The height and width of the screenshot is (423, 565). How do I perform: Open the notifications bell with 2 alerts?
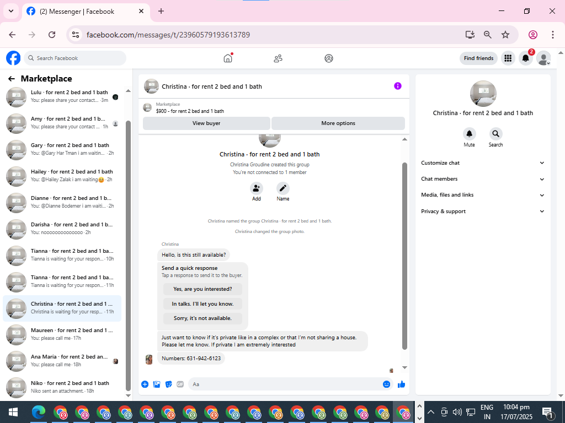[526, 58]
